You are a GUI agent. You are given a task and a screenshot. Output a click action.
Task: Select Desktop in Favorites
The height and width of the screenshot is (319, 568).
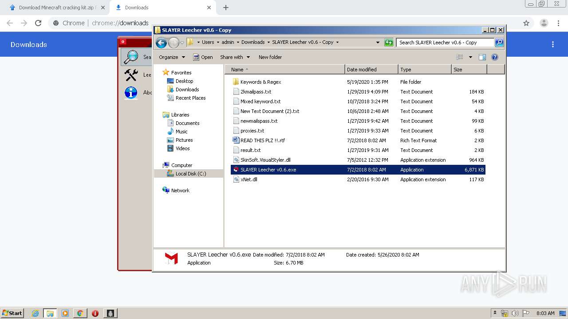(184, 81)
